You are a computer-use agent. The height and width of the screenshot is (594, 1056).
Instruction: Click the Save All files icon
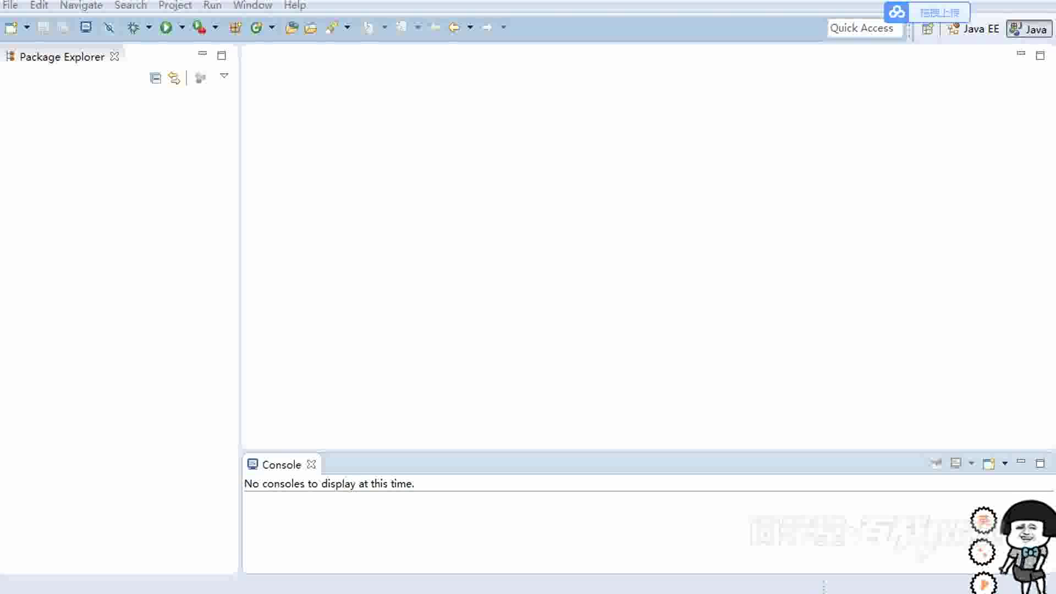[64, 28]
